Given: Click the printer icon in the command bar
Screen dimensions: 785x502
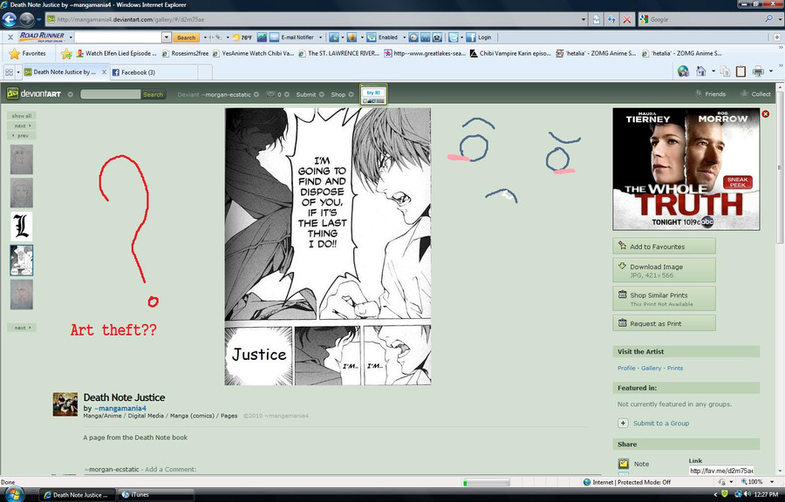Looking at the screenshot, I should coord(758,71).
